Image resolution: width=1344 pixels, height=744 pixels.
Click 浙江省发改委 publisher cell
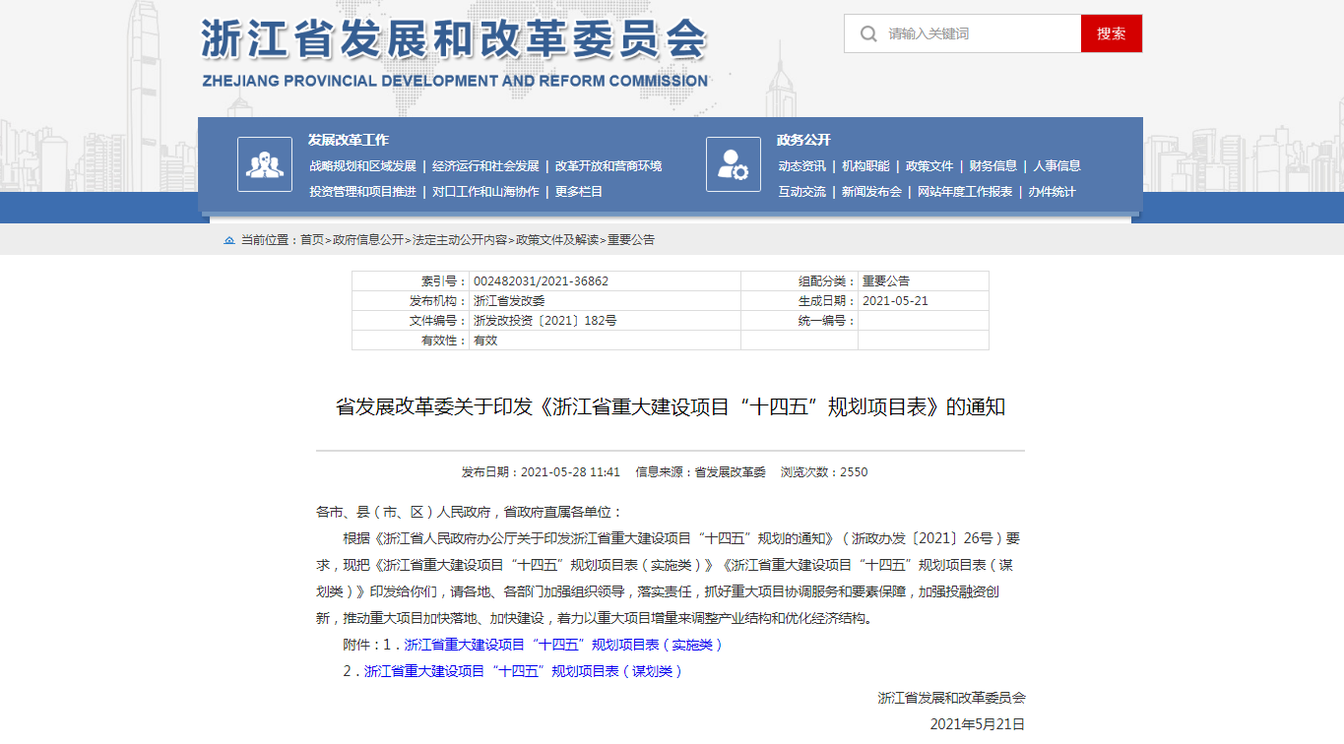(509, 301)
